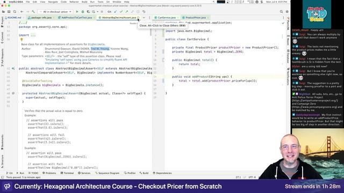344x193 pixels.
Task: Open the 'All in checkout-pricer' run configuration dropdown
Action: point(55,12)
